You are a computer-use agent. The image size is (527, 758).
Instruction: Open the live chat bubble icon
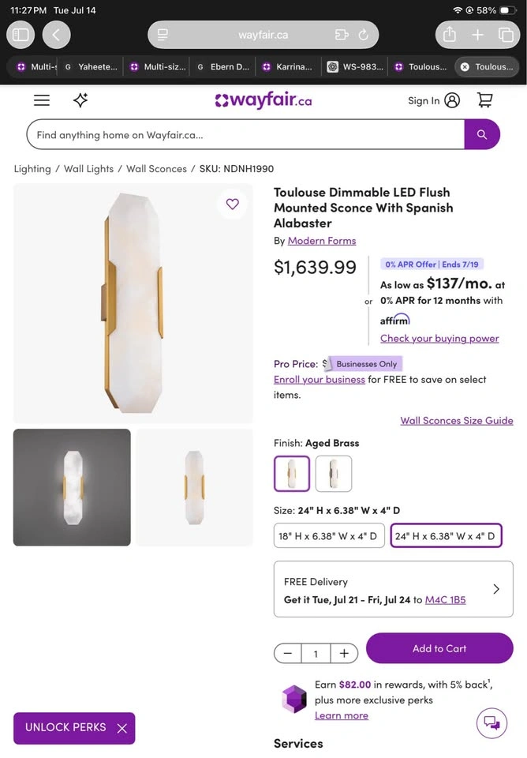[x=491, y=723]
